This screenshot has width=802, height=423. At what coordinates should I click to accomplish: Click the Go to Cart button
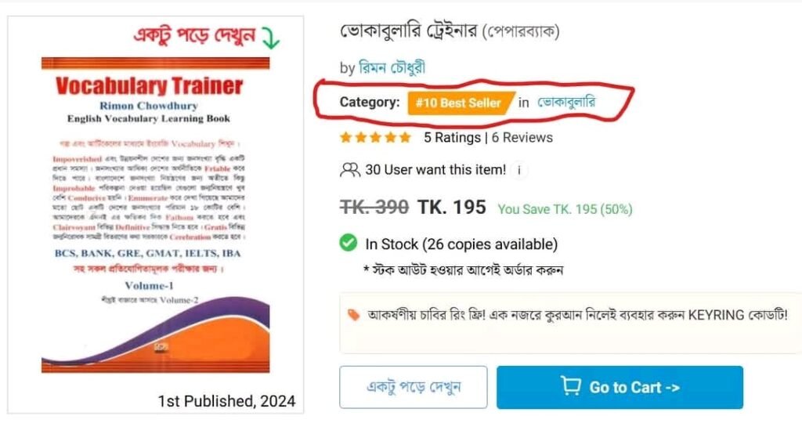(x=620, y=387)
